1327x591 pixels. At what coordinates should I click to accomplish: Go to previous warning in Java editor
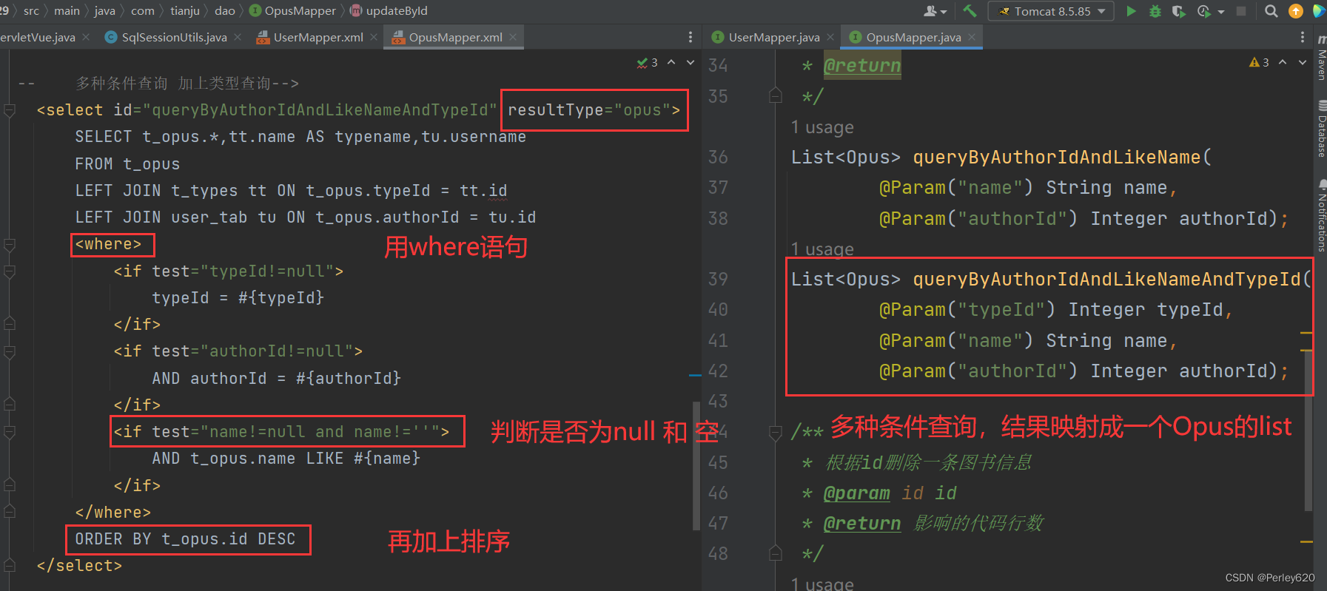[x=1283, y=63]
